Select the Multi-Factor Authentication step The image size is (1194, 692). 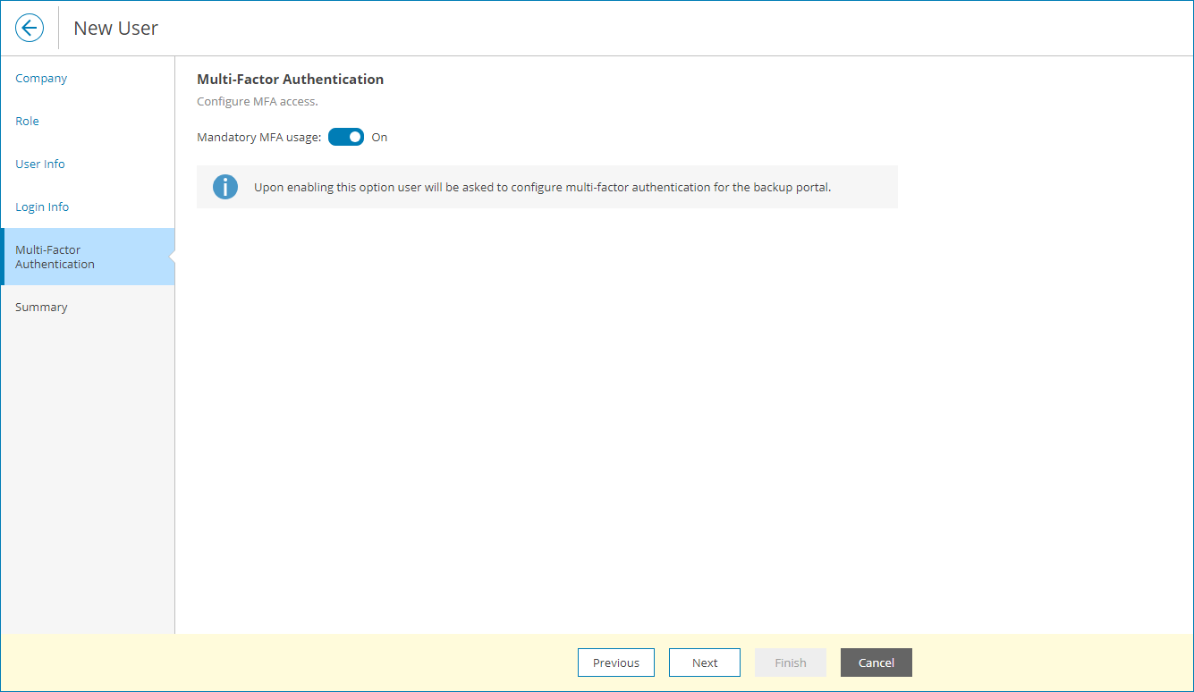[55, 257]
